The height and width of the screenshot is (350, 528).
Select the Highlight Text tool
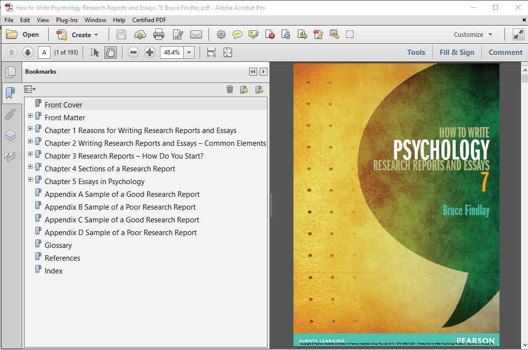click(254, 34)
